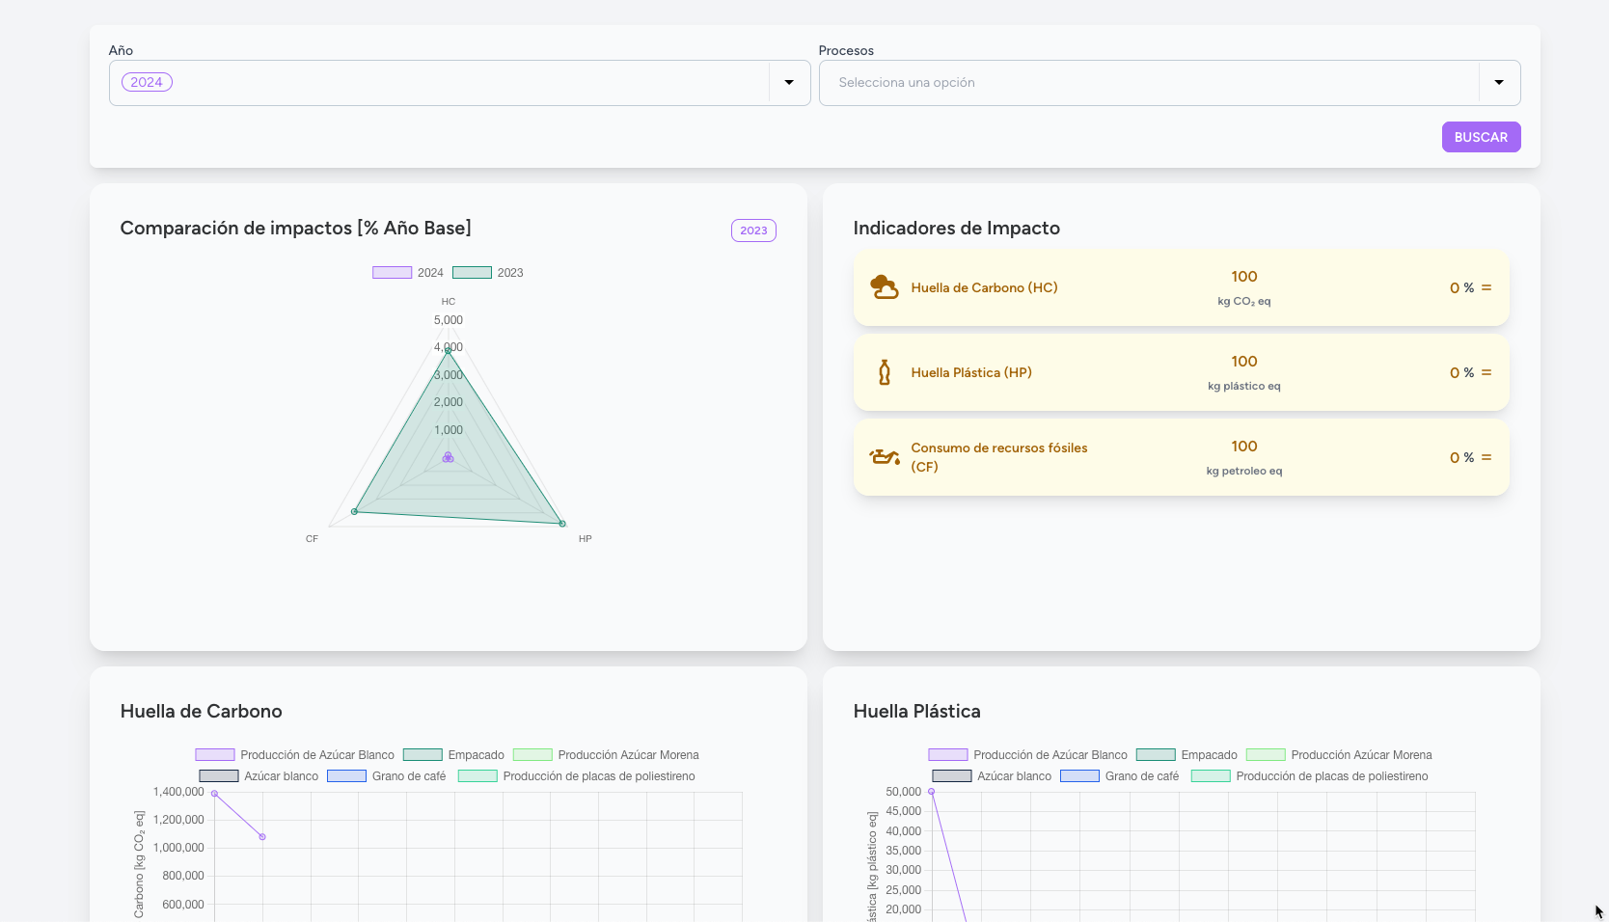1609x922 pixels.
Task: Click 'Huella de Carbono (HC)' indicator label
Action: tap(984, 287)
